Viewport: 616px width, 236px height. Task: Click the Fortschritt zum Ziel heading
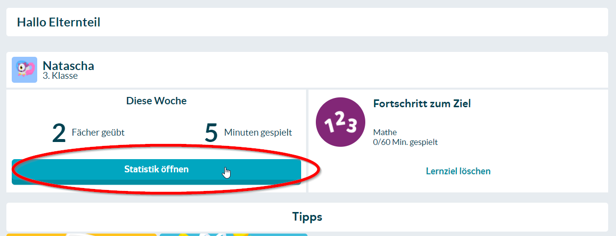coord(422,104)
